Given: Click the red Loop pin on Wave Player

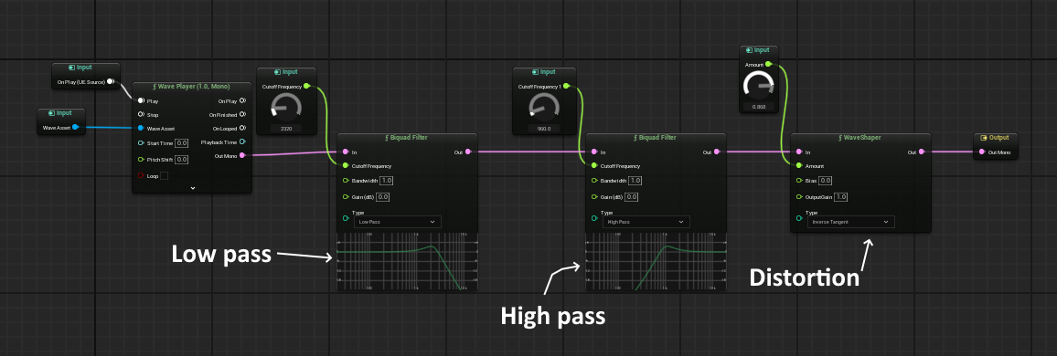Looking at the screenshot, I should coord(141,175).
